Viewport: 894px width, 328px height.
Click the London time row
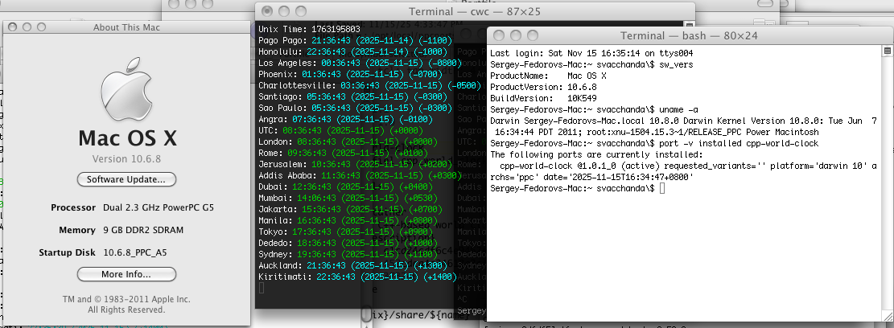(x=348, y=141)
